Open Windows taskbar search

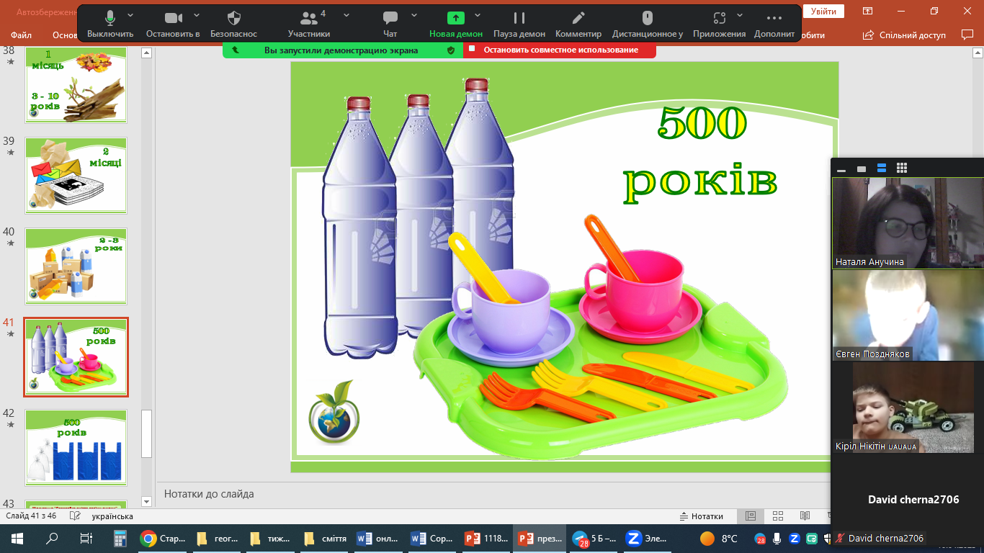[x=52, y=538]
